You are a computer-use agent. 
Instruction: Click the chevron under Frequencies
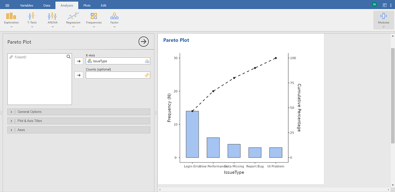94,27
